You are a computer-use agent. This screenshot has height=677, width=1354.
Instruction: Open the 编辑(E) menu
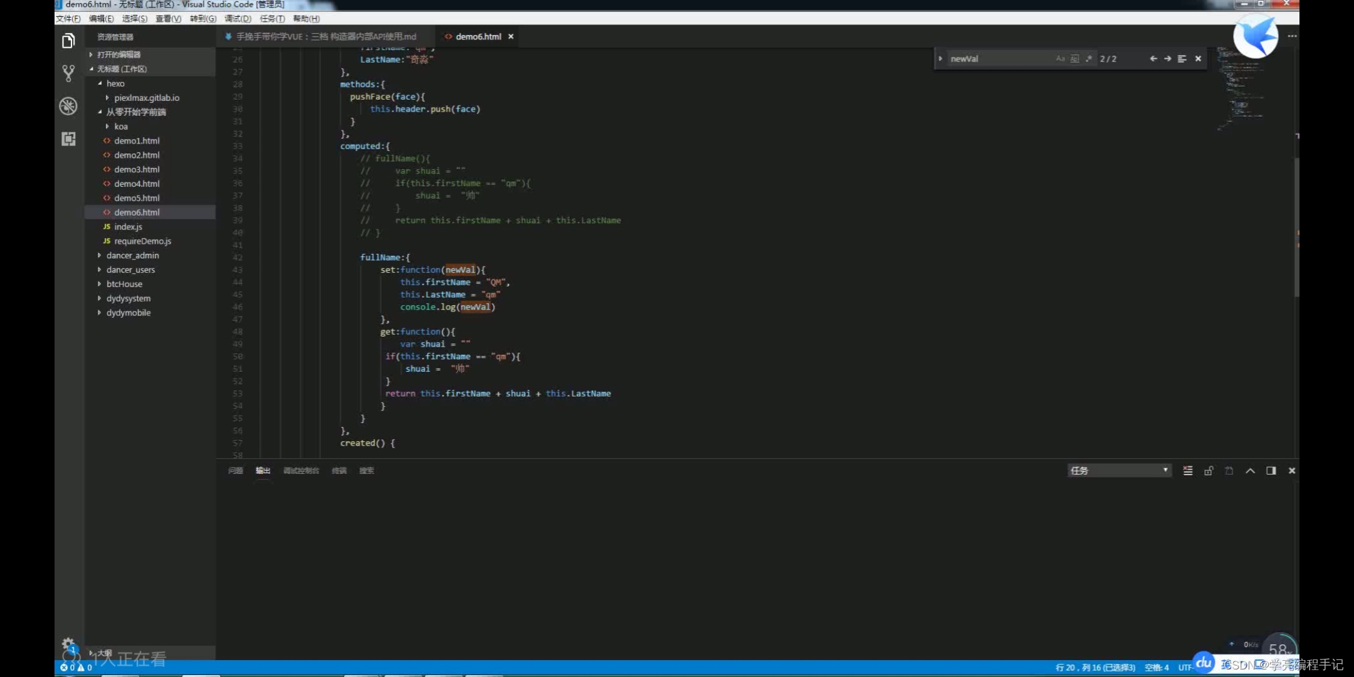[x=102, y=19]
